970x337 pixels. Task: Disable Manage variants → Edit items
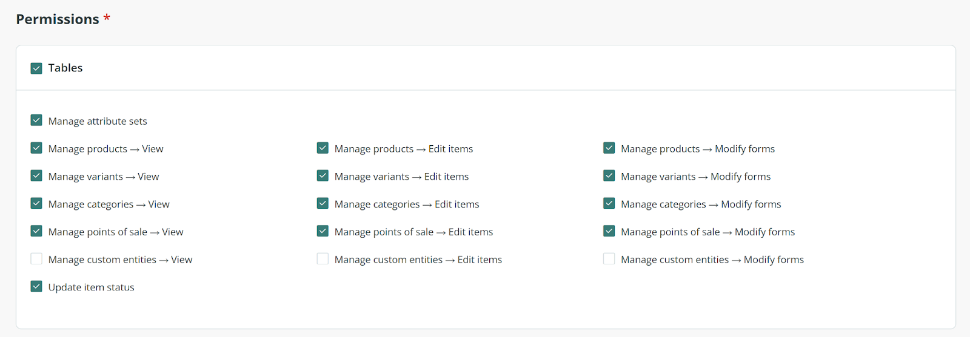point(323,176)
